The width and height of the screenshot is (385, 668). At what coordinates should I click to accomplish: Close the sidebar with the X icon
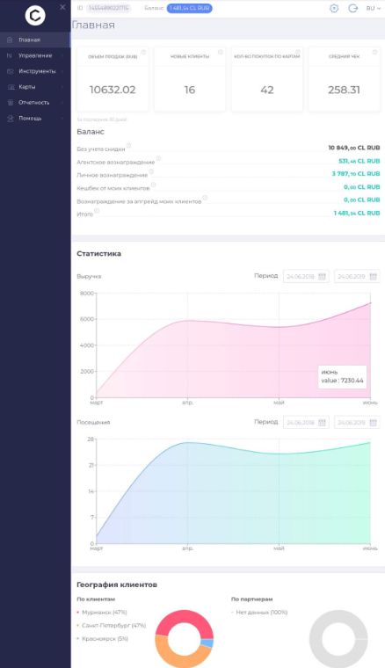pos(62,7)
